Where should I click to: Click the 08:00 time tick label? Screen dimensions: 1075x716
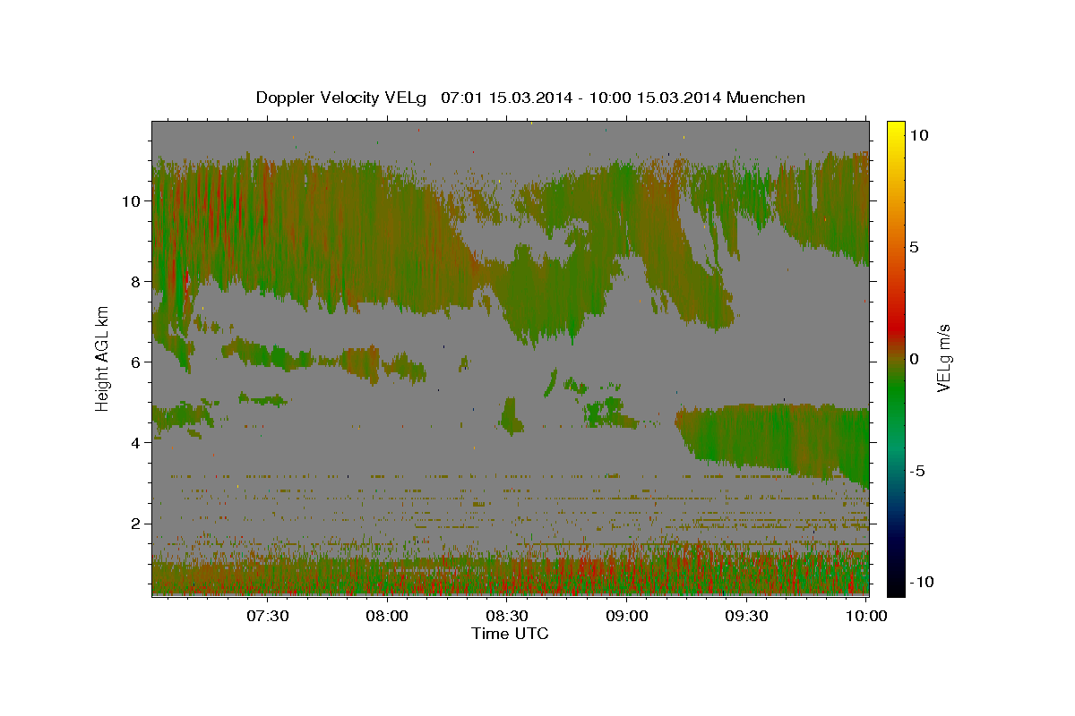(x=387, y=616)
